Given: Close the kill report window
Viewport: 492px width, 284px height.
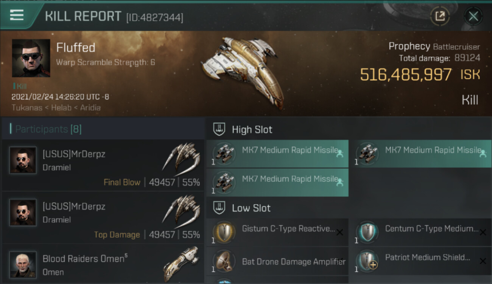Looking at the screenshot, I should point(473,16).
